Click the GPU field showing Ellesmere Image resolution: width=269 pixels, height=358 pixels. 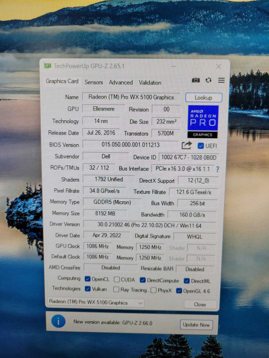(104, 109)
